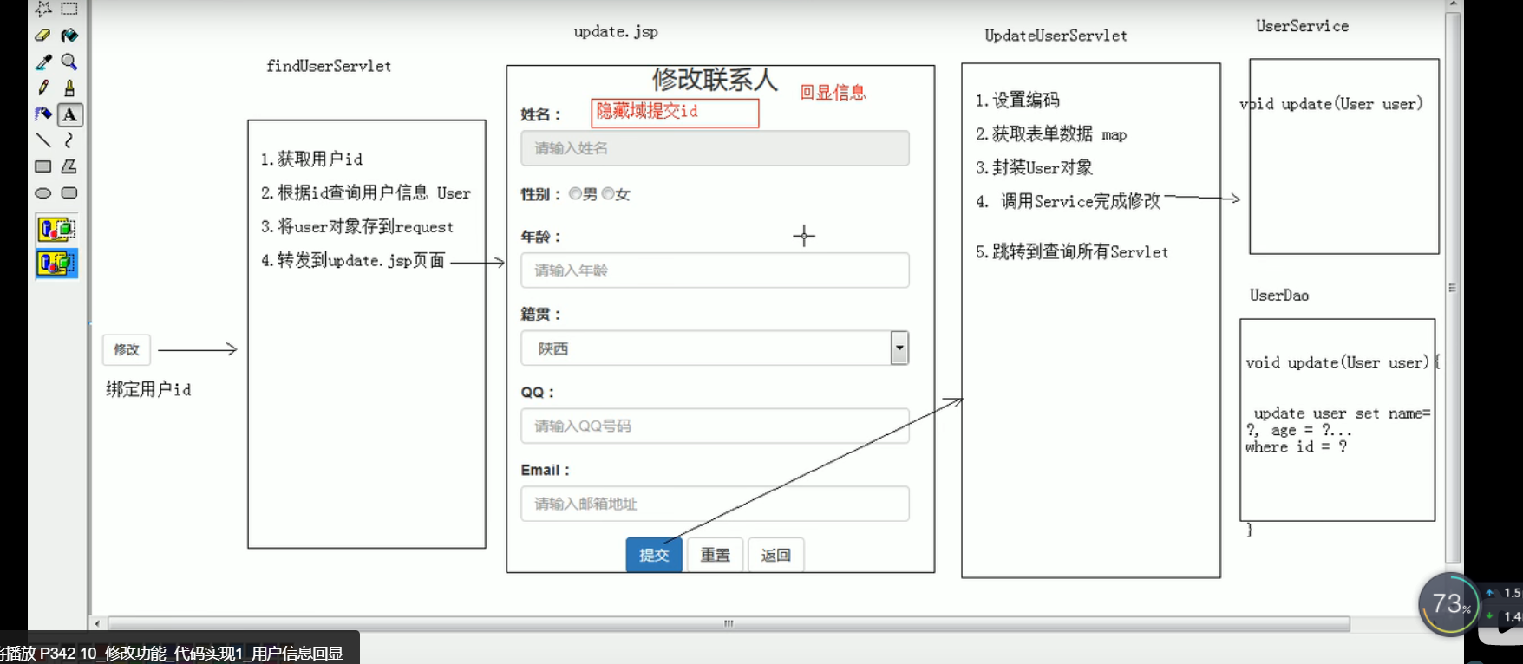Click the red 隐藏域提交id text box
Screen dimensions: 1523x664
675,113
